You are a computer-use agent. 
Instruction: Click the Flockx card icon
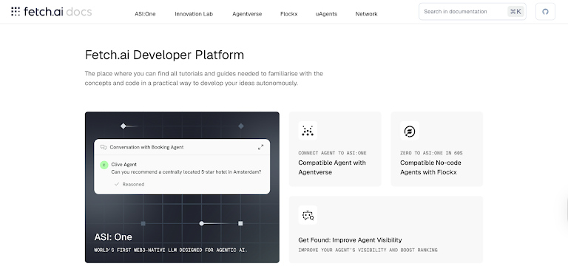[x=410, y=131]
